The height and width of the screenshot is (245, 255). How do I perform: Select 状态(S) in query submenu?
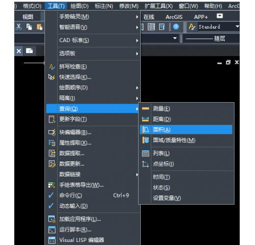click(187, 187)
